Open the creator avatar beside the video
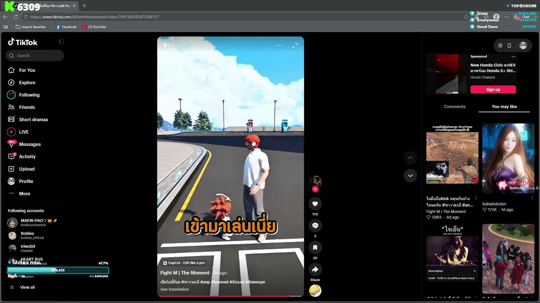540x303 pixels. pyautogui.click(x=315, y=181)
